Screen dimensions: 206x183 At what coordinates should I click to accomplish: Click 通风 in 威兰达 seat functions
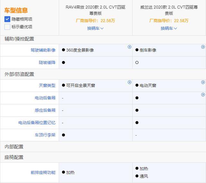pos(144,176)
